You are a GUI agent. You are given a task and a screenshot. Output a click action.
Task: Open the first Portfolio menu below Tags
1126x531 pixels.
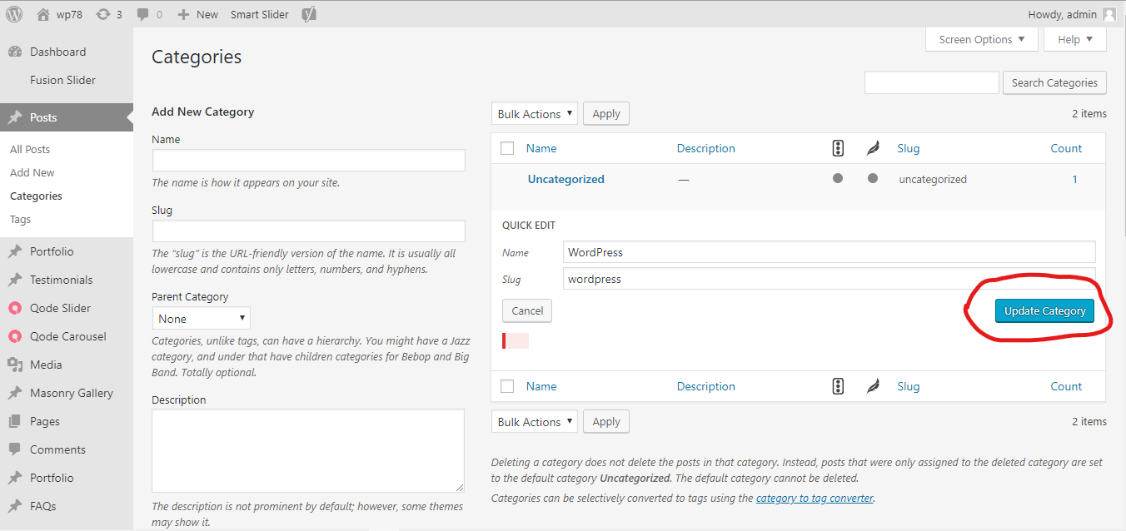tap(52, 251)
